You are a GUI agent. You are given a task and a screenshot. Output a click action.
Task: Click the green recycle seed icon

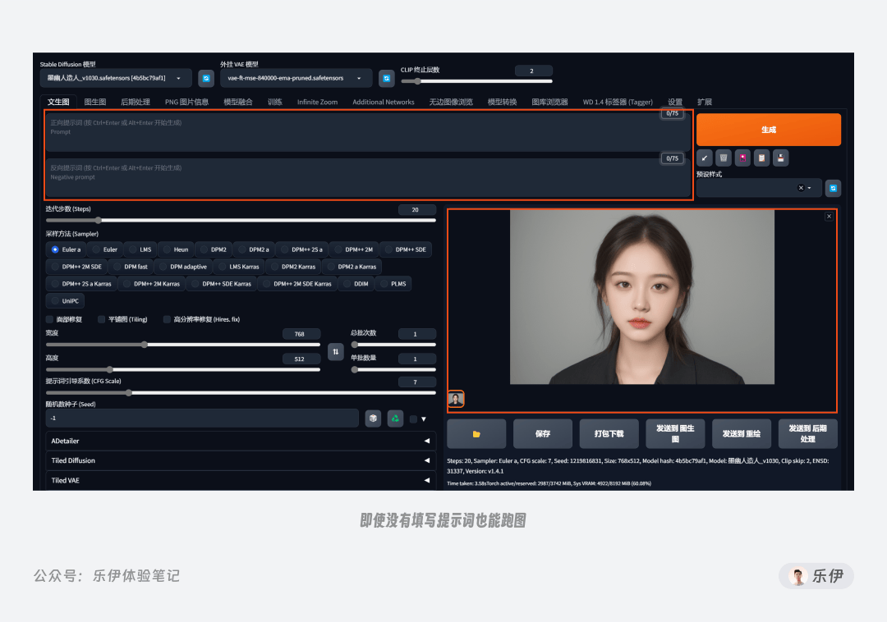click(x=395, y=418)
